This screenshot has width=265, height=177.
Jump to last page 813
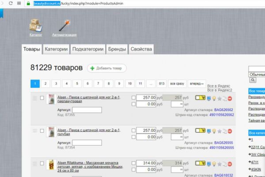pyautogui.click(x=162, y=84)
